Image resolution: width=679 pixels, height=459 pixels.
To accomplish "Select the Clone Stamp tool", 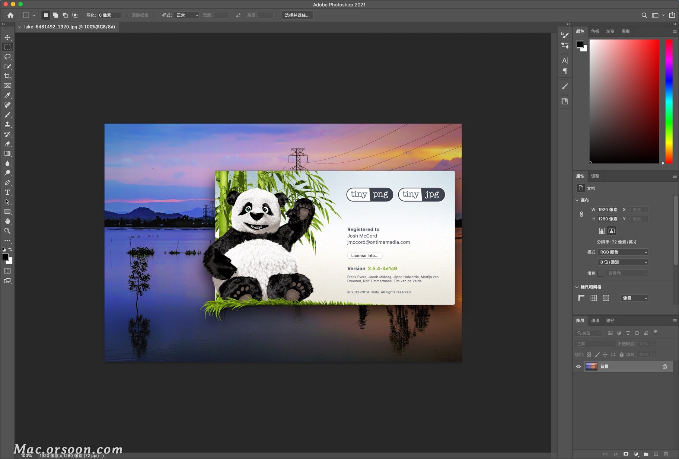I will tap(7, 124).
